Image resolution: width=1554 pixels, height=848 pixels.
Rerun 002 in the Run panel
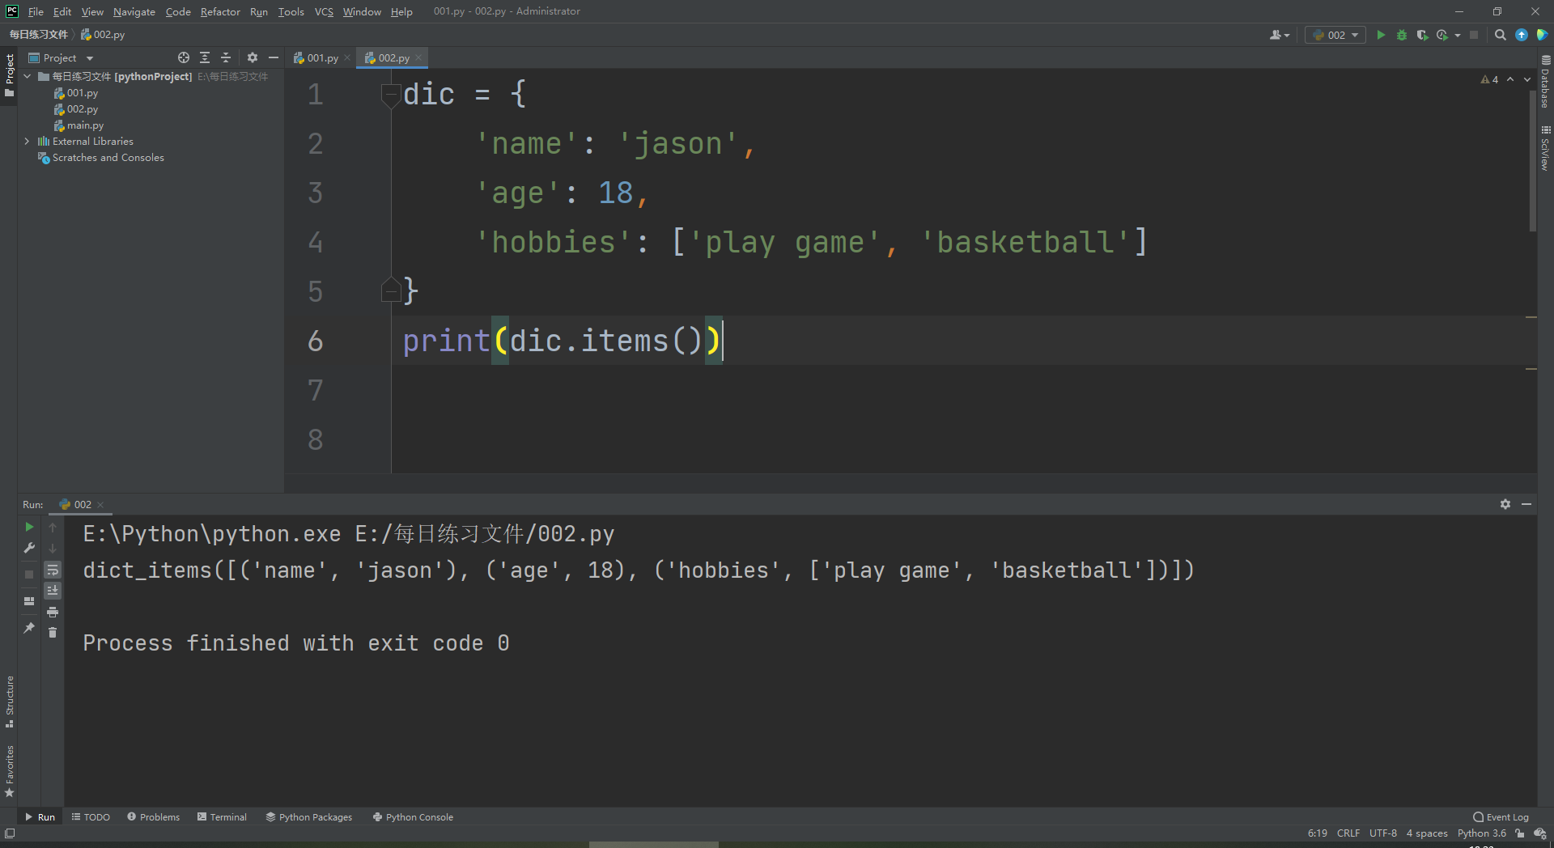point(29,527)
